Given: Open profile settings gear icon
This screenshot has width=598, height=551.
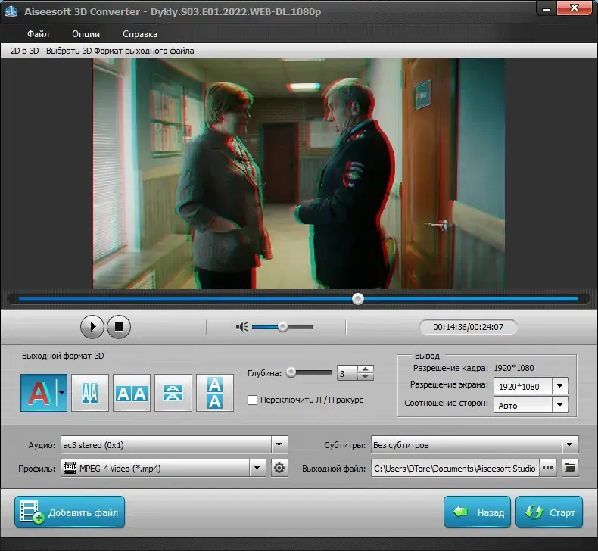Looking at the screenshot, I should point(279,468).
